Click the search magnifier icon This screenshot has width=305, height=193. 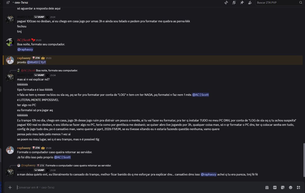pos(301,3)
